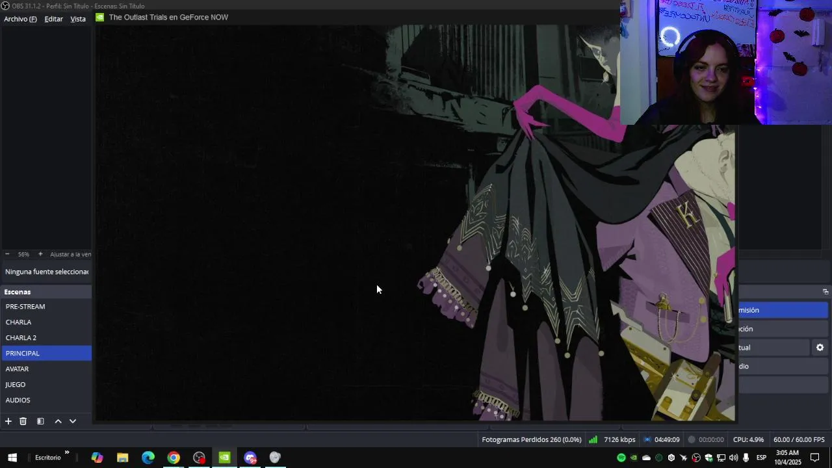Click the studio mode button

(783, 367)
